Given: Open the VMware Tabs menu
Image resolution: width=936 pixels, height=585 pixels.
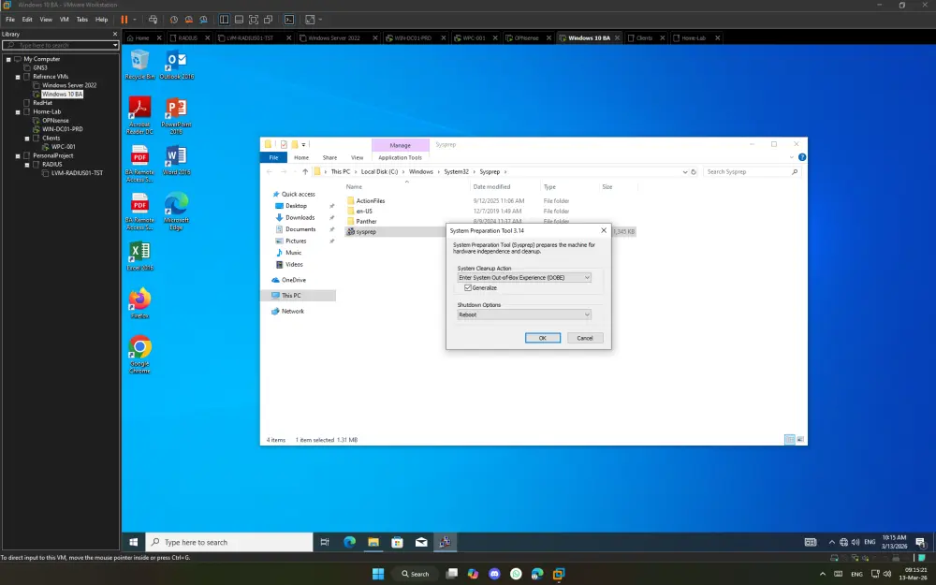Looking at the screenshot, I should coord(81,20).
